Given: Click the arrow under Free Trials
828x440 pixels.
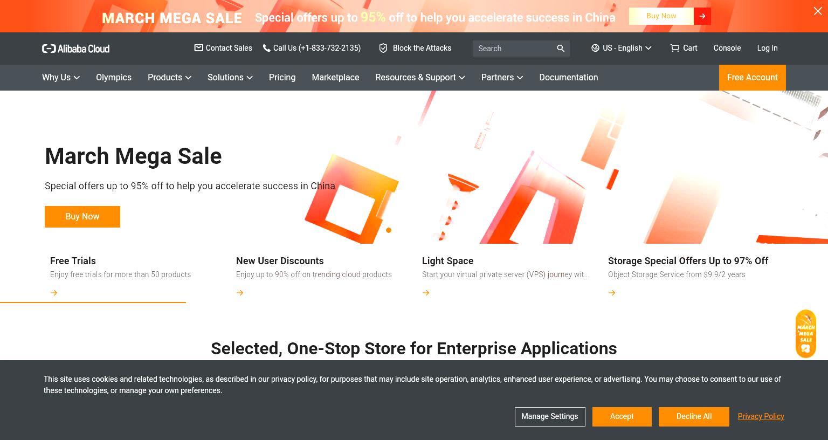Looking at the screenshot, I should click(x=54, y=293).
